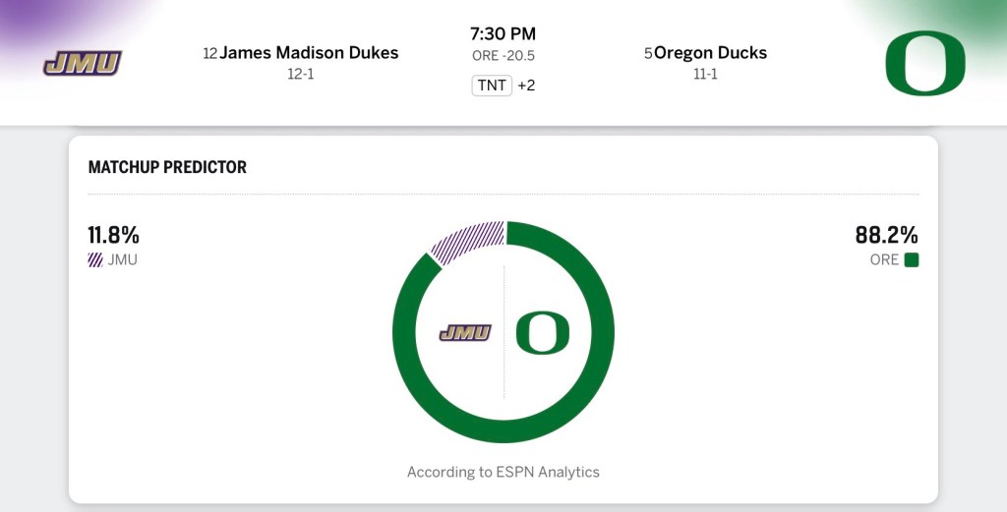Click the 7:30 PM game time
The image size is (1007, 512).
[503, 34]
